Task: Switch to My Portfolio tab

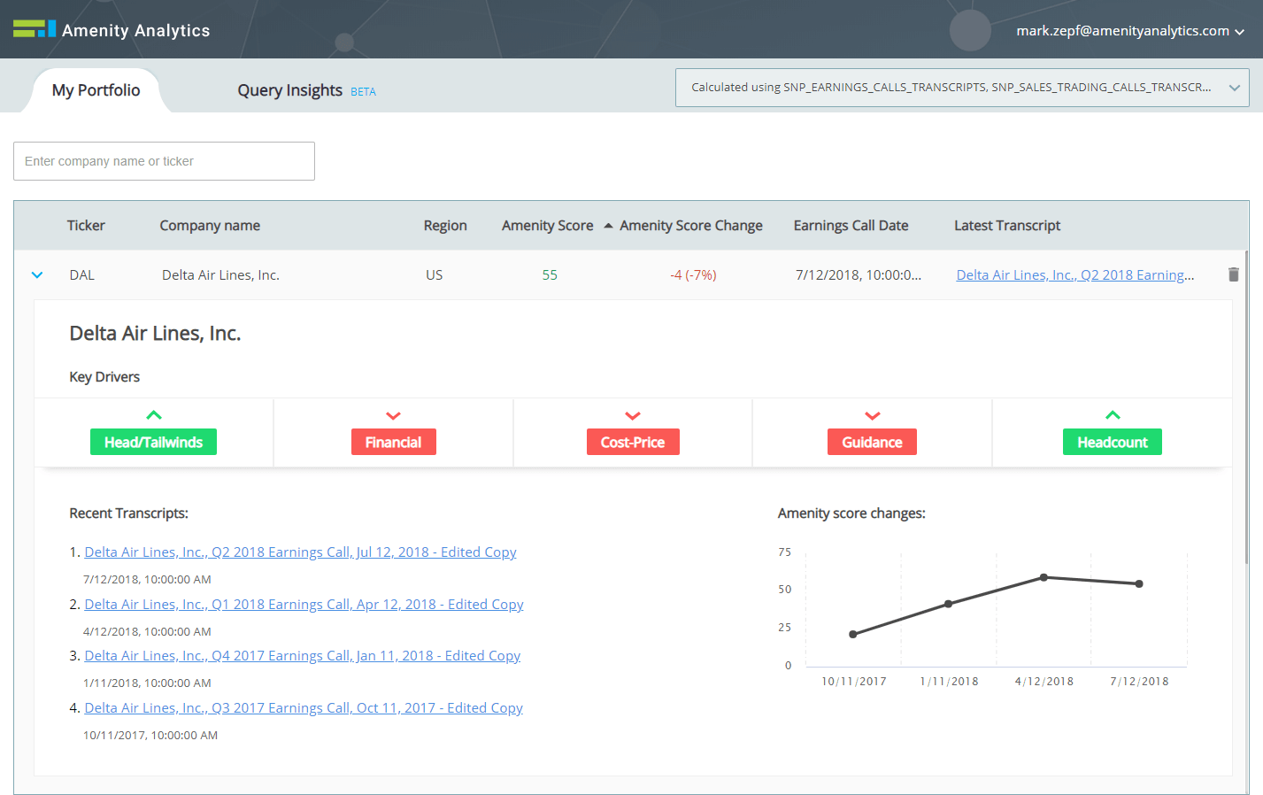Action: 96,90
